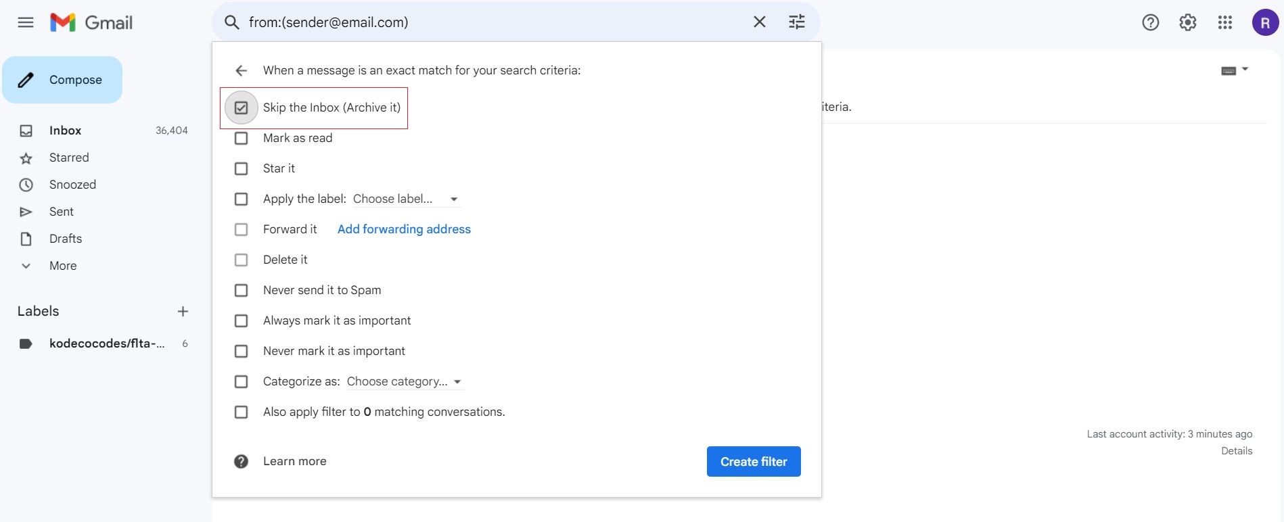The width and height of the screenshot is (1284, 522).
Task: Click the Create filter button
Action: (x=753, y=461)
